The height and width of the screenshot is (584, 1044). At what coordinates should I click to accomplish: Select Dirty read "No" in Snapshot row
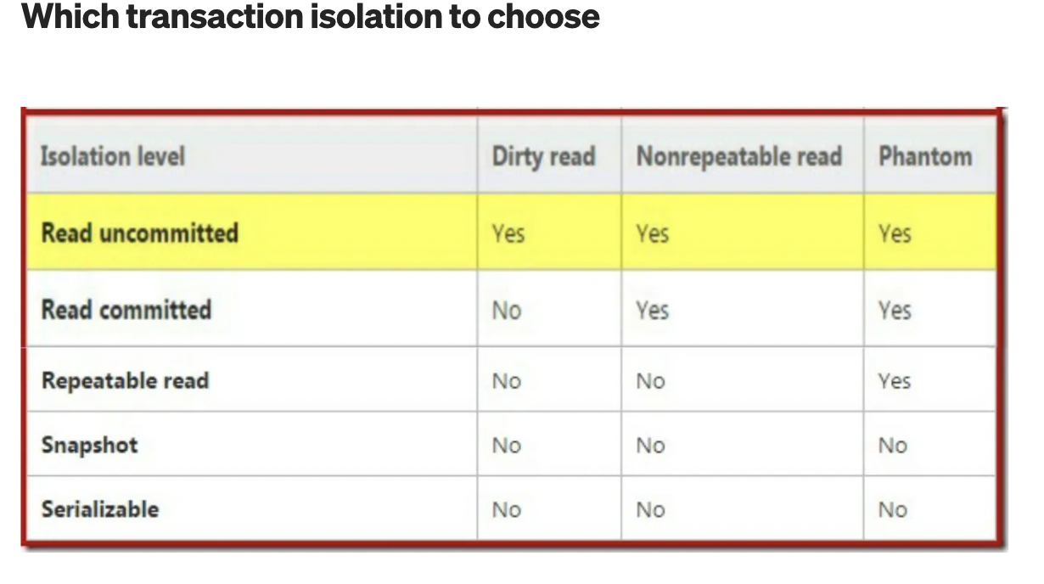click(507, 446)
